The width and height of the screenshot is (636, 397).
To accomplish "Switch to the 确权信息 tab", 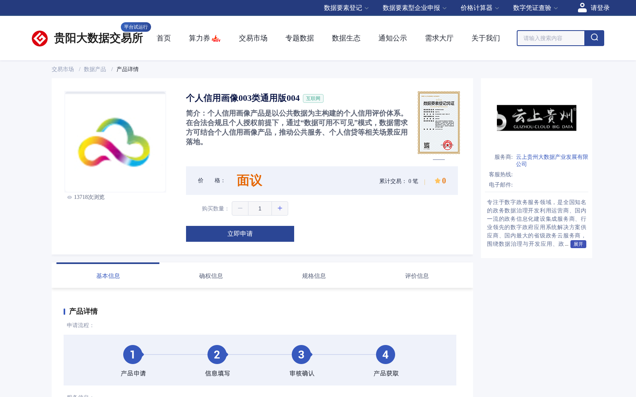I will click(211, 276).
